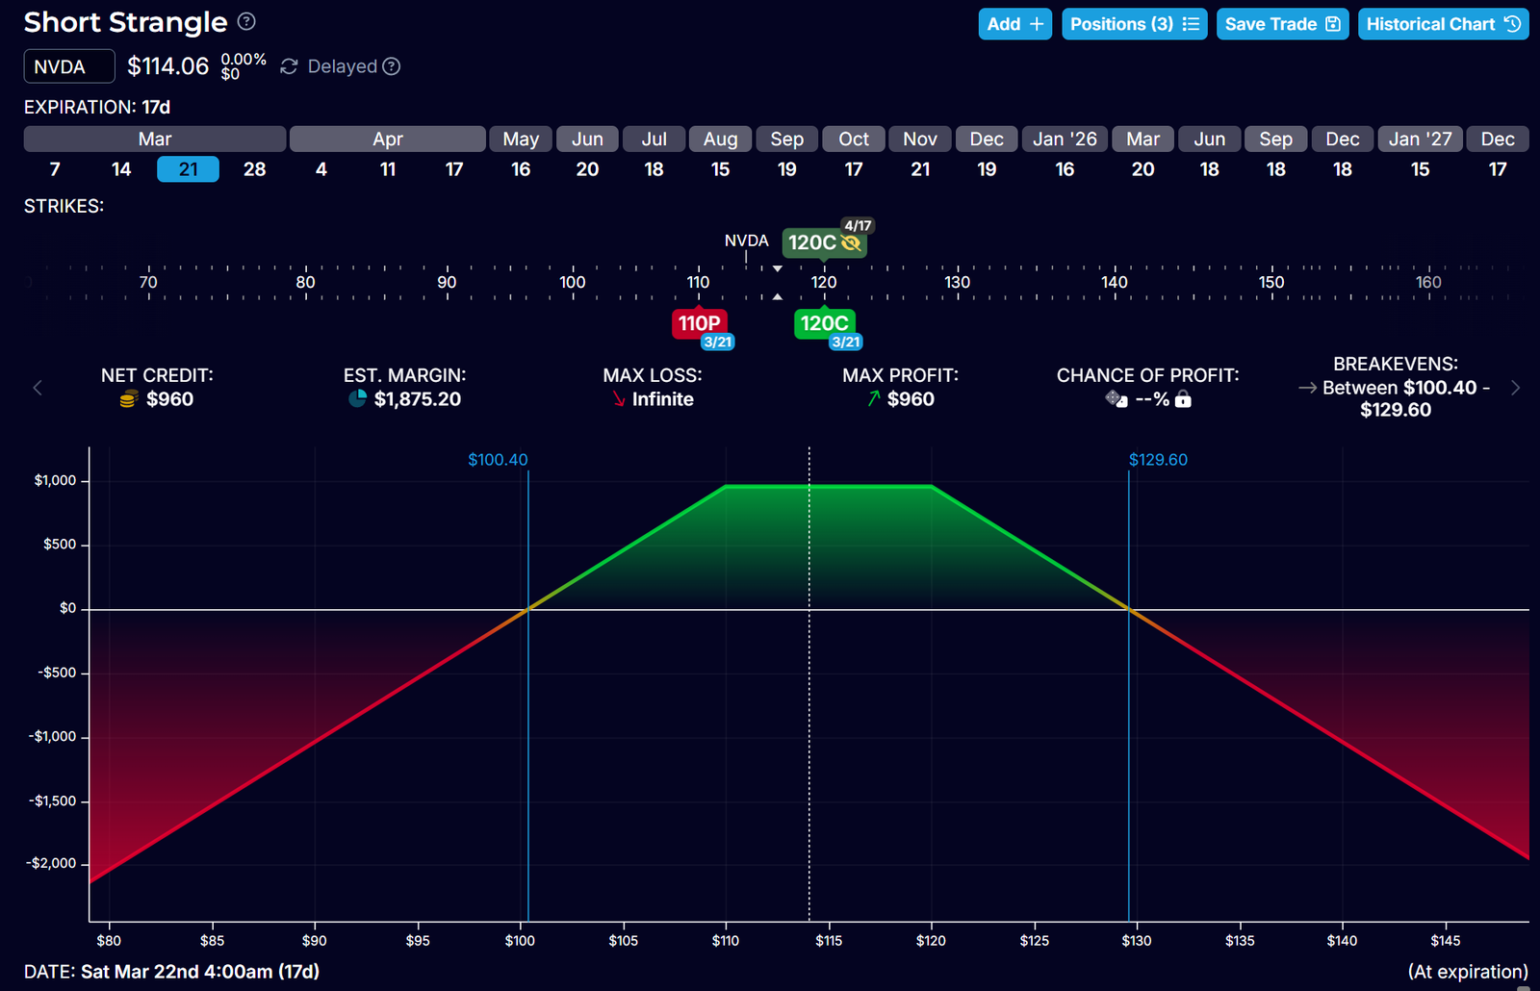Select the Jun expiration month after May
This screenshot has width=1540, height=991.
[587, 139]
